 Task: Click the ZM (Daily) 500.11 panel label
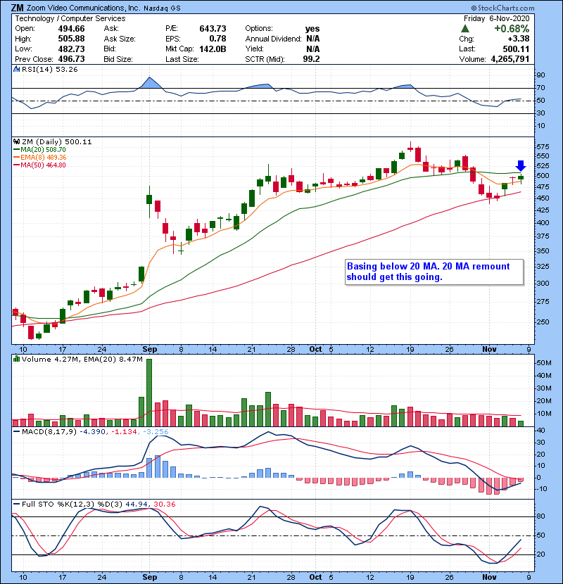coord(56,142)
